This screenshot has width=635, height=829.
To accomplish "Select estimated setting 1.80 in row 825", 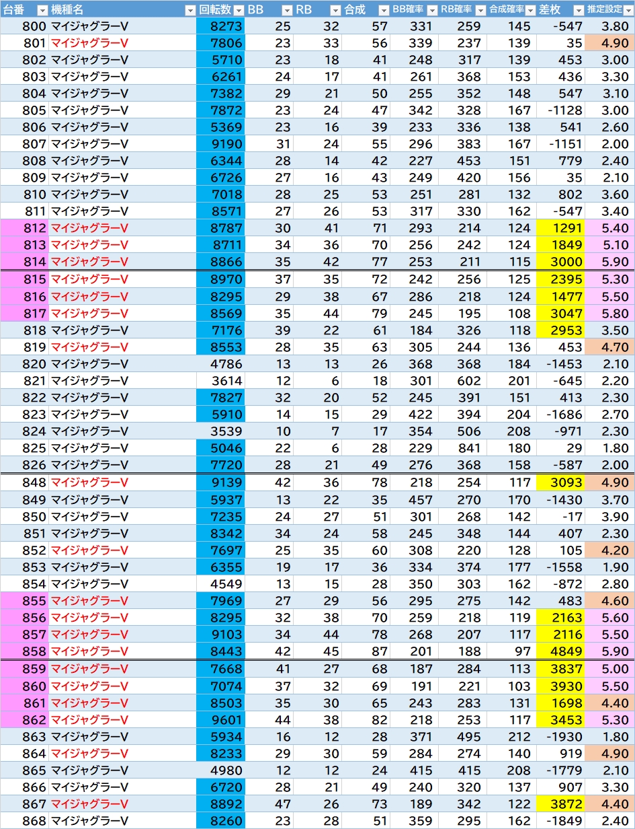I will 609,448.
